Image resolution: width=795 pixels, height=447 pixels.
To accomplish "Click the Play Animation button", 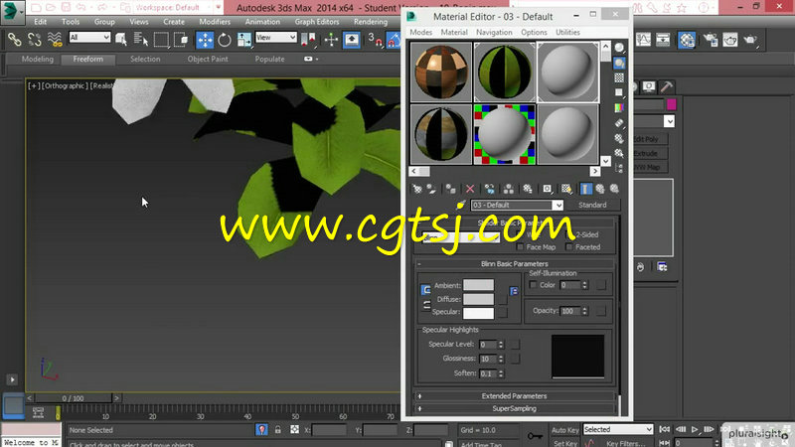I will tap(695, 429).
